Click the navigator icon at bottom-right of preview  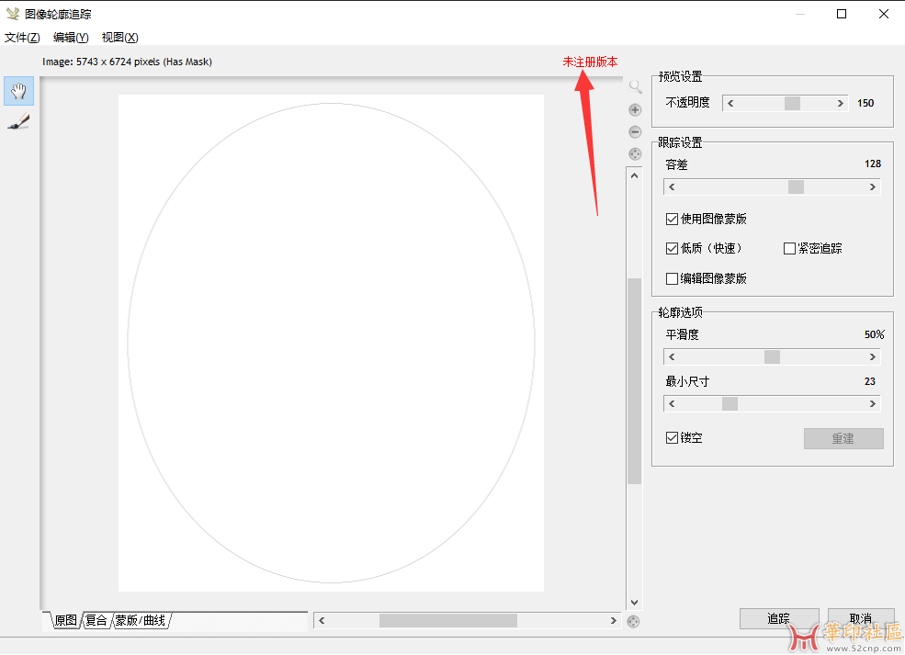pos(633,622)
